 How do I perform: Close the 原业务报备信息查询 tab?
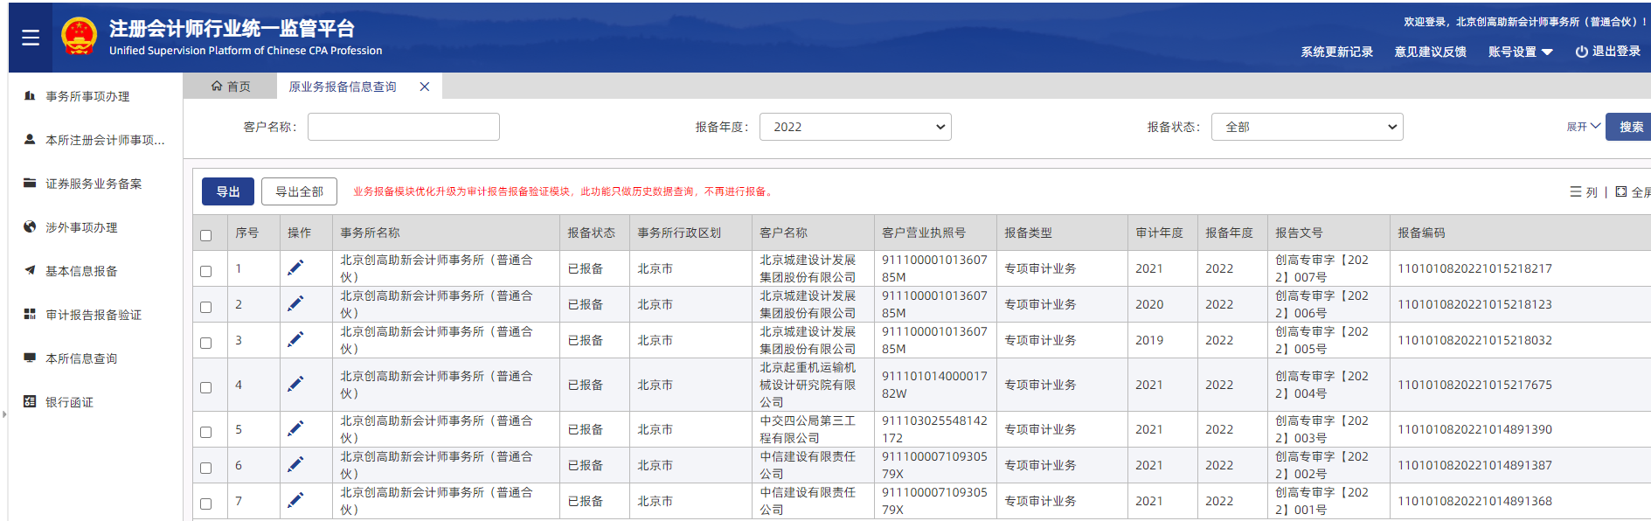(x=425, y=87)
